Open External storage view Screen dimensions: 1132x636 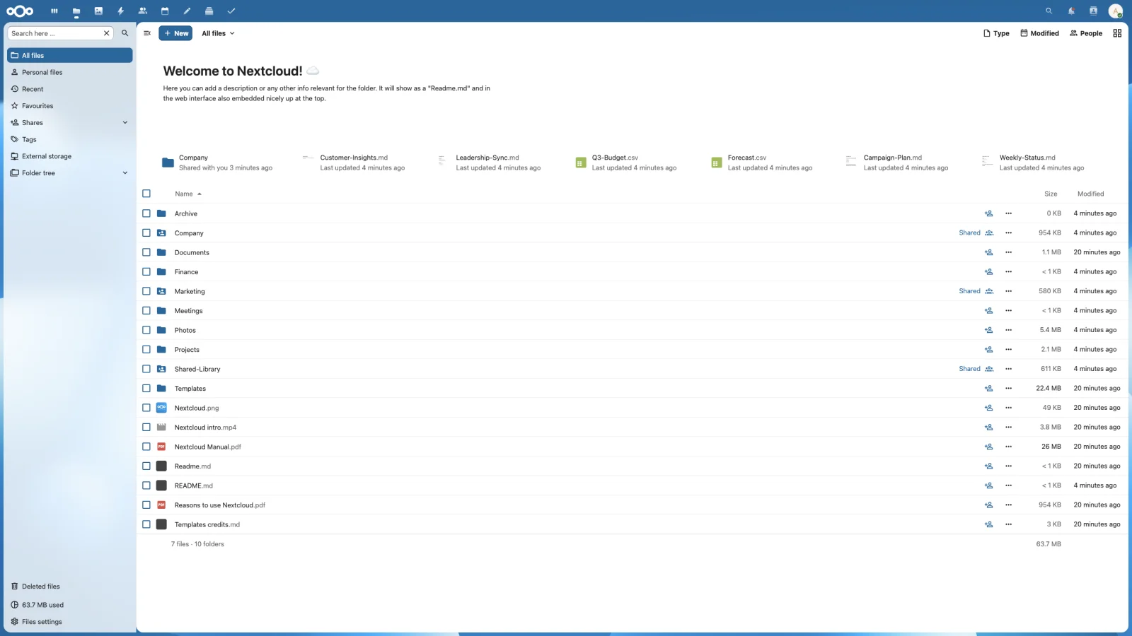(x=70, y=156)
